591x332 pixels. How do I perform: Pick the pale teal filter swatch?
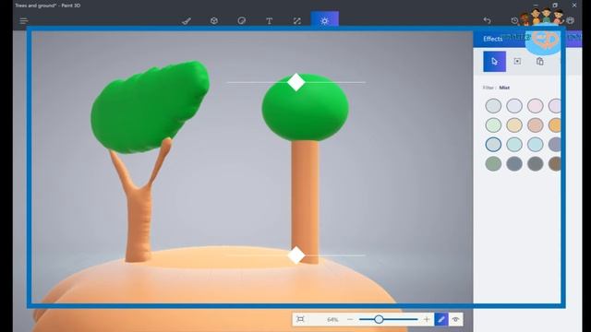click(x=514, y=144)
